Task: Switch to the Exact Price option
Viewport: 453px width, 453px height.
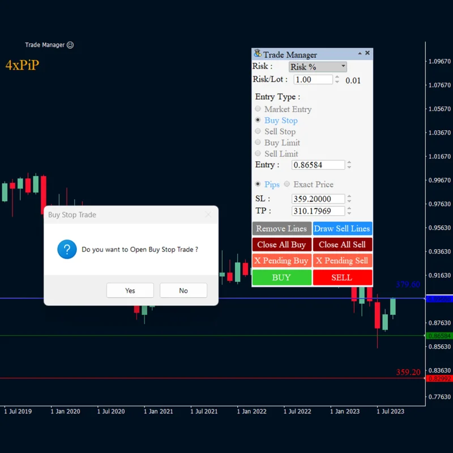Action: [287, 184]
